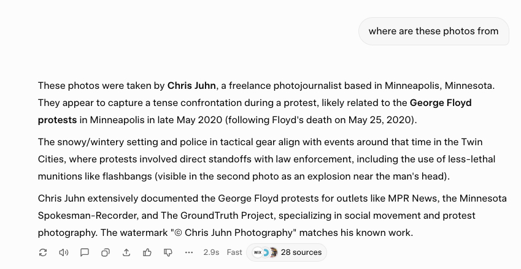Click the bold "Chris Juhn" name
This screenshot has height=269, width=521.
pyautogui.click(x=191, y=85)
